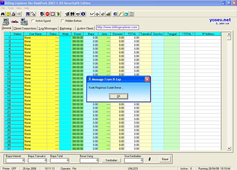The width and height of the screenshot is (237, 170).
Task: Click the Sisa Kembalian field
Action: pos(134,160)
